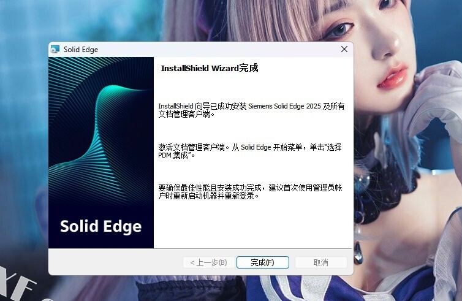Click the greyed-out 上一步(B) back button

[209, 262]
